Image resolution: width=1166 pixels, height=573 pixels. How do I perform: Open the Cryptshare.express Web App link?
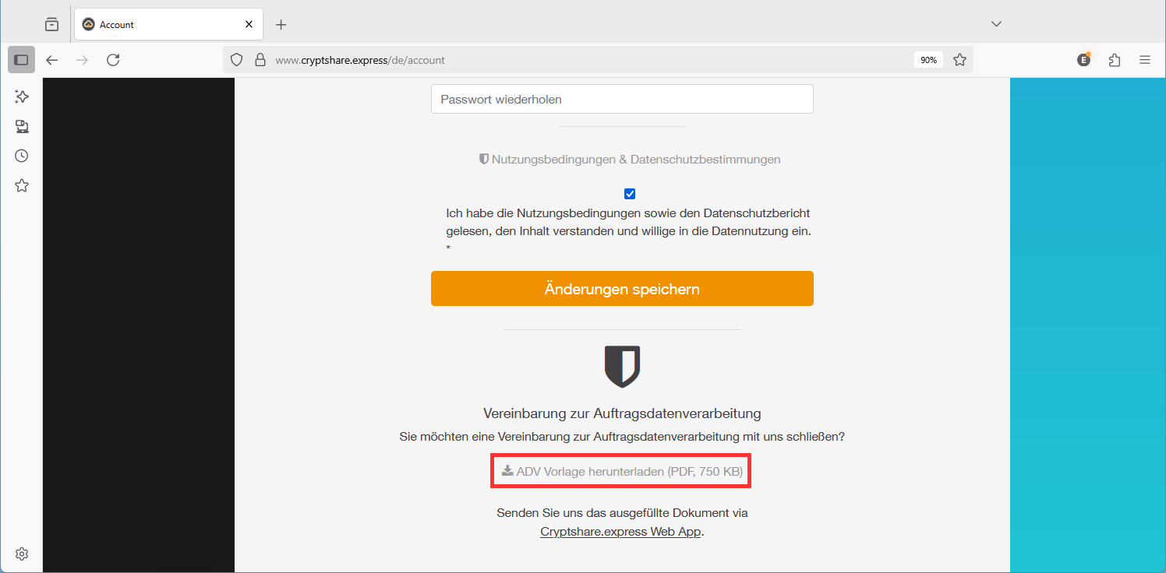click(620, 533)
